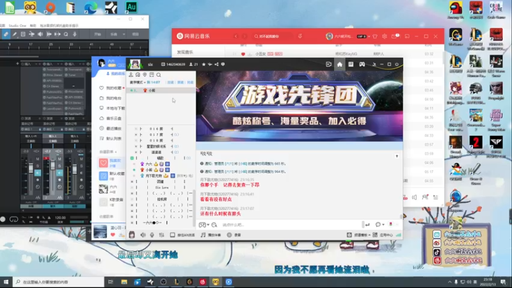This screenshot has width=512, height=288.
Task: Solo mixer channel 3 with S button
Action: pyautogui.click(x=81, y=166)
